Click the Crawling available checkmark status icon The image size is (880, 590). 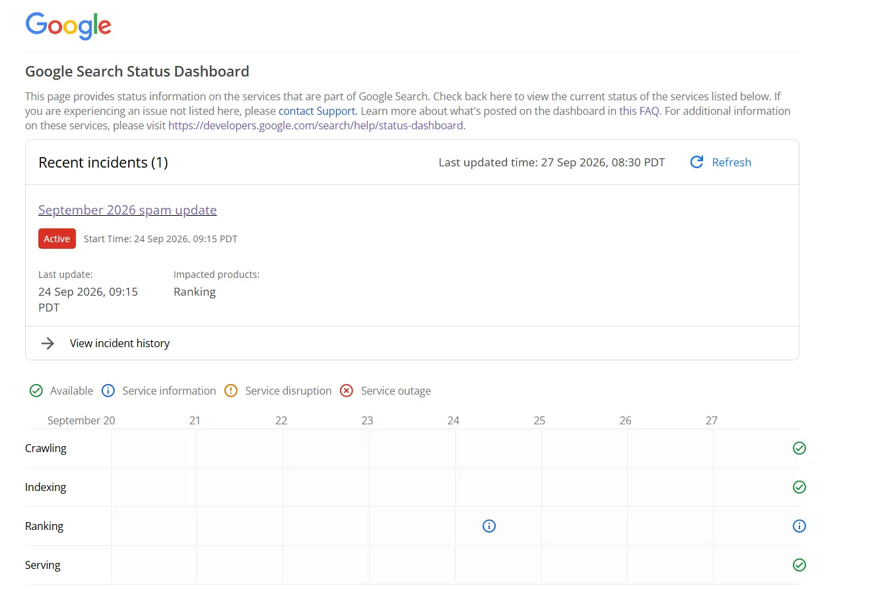pos(799,448)
